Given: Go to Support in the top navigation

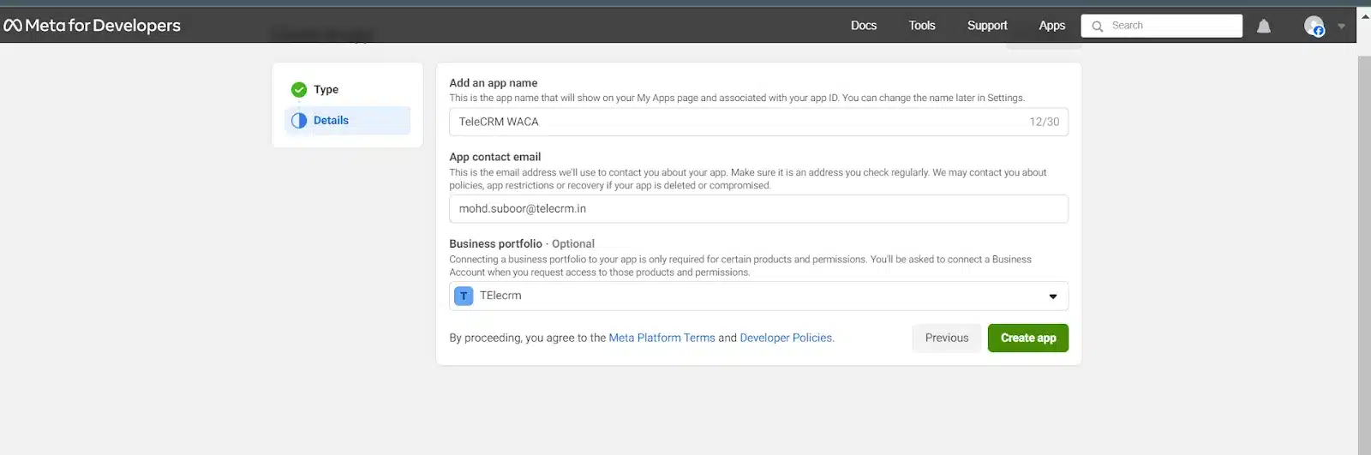Looking at the screenshot, I should click(986, 26).
